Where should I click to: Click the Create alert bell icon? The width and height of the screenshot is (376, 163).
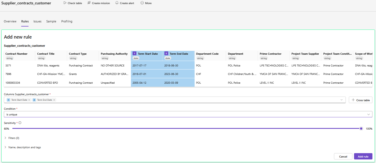coord(117,3)
